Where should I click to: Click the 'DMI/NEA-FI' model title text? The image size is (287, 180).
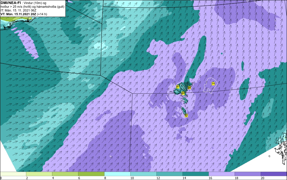click(x=11, y=3)
